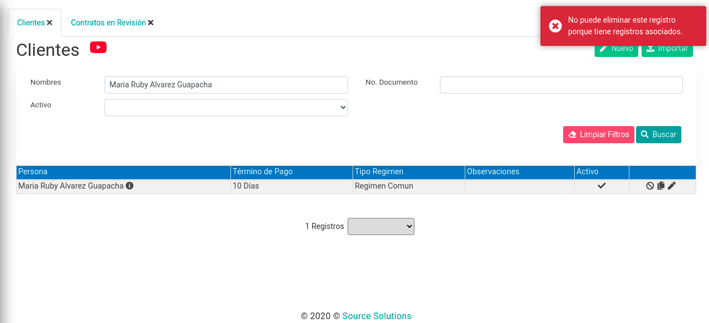Switch to the Clientes tab
This screenshot has width=709, height=323.
pos(31,23)
